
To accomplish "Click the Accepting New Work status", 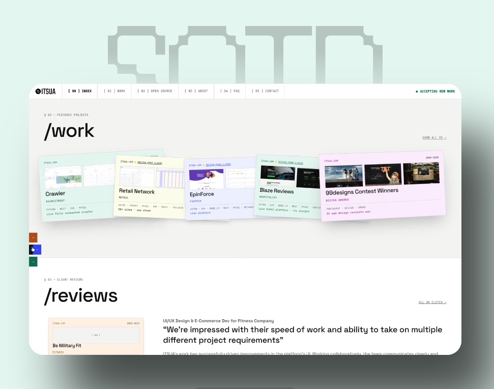I will pos(435,92).
